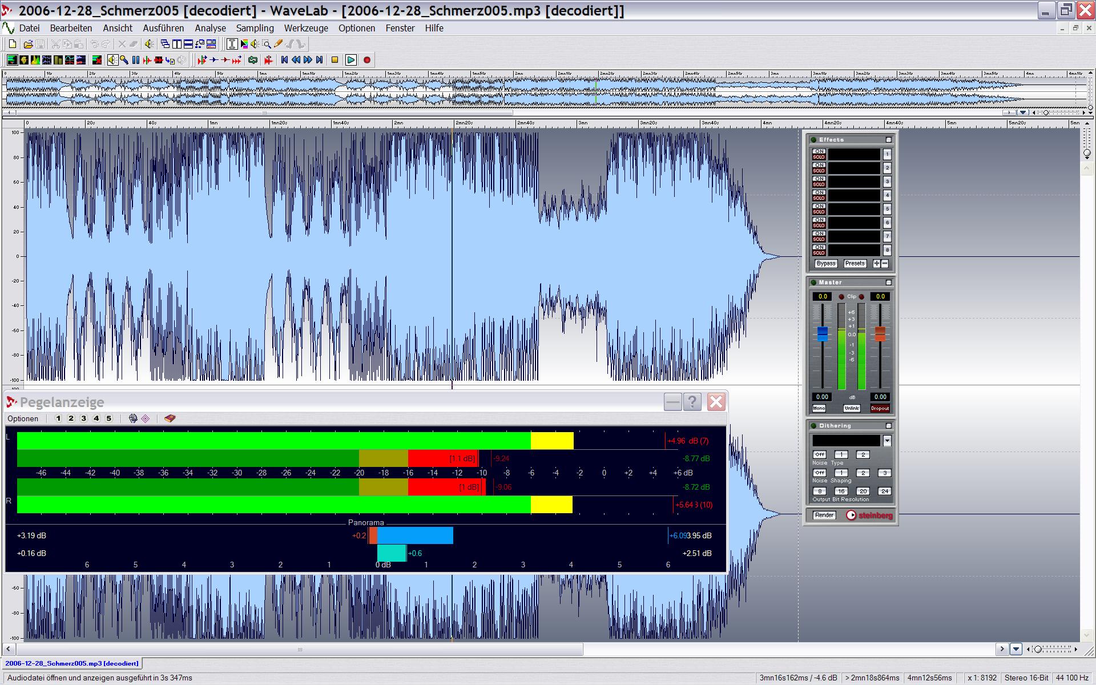Open the level meter icon in analysis toolbar
The height and width of the screenshot is (685, 1096).
12,60
